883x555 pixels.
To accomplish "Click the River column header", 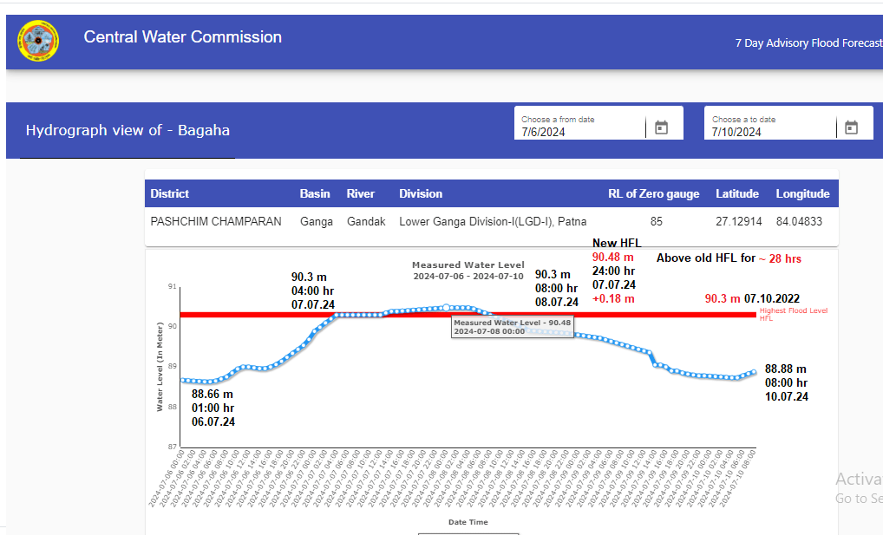I will click(x=361, y=193).
